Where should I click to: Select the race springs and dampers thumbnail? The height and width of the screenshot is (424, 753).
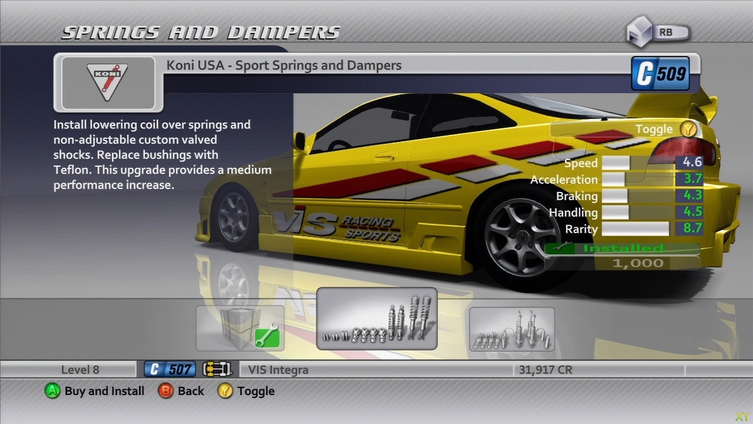tap(512, 329)
